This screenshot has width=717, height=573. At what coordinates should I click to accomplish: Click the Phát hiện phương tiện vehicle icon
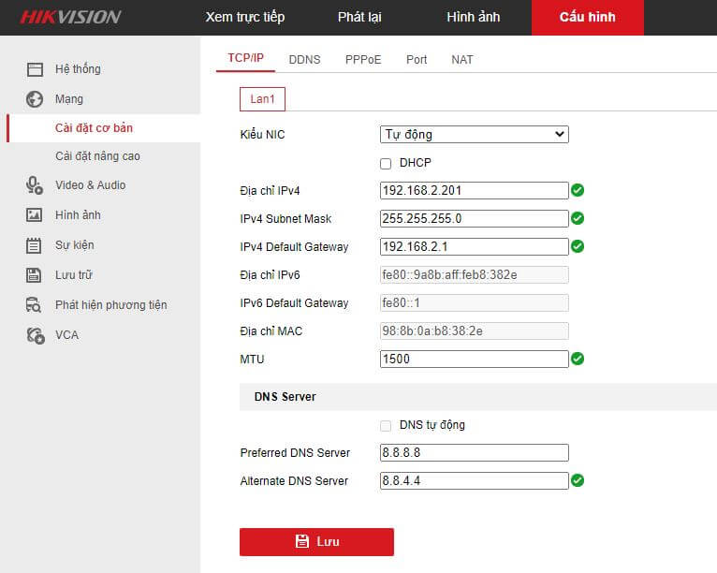point(34,305)
